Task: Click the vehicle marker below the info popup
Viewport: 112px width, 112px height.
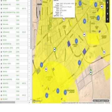Action: pos(64,19)
